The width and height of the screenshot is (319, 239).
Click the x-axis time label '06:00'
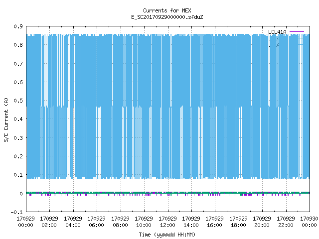coord(96,225)
